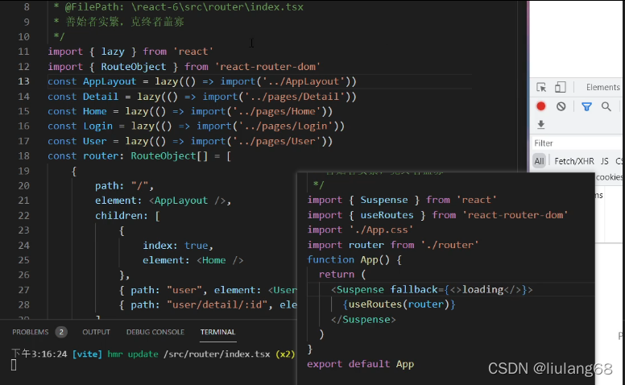Click line number 13 in the gutter
Viewport: 625px width, 385px height.
pyautogui.click(x=23, y=81)
